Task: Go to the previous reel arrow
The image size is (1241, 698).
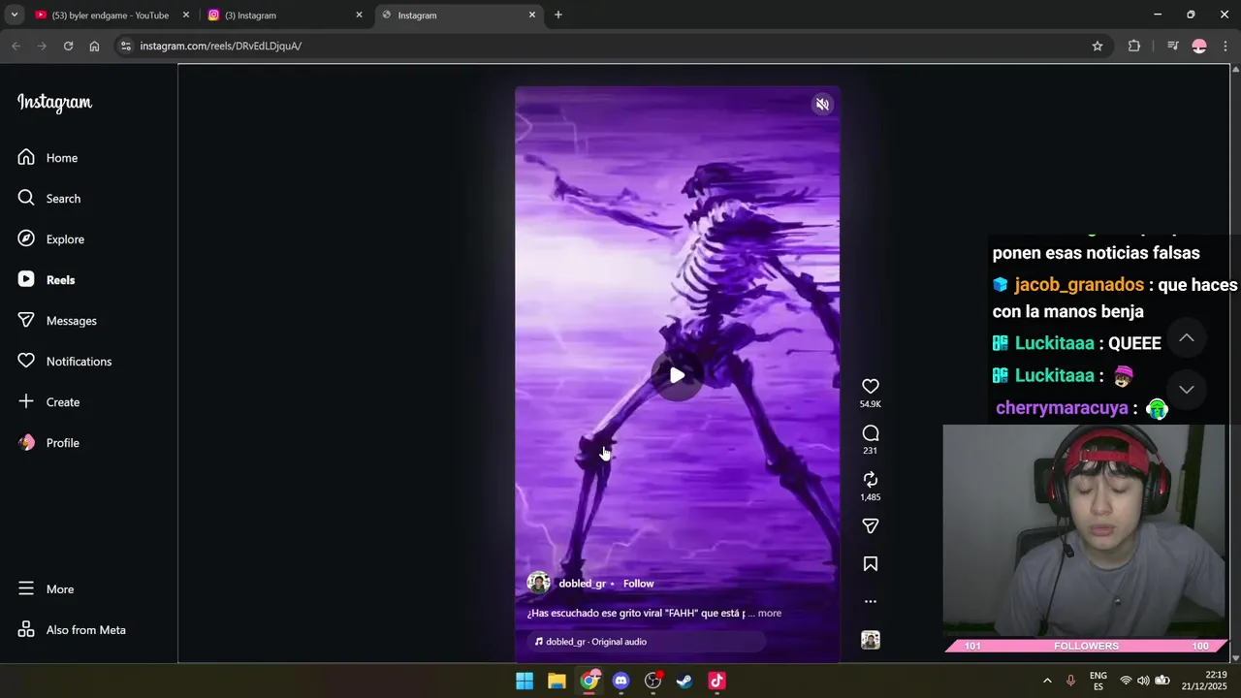Action: 1186,338
